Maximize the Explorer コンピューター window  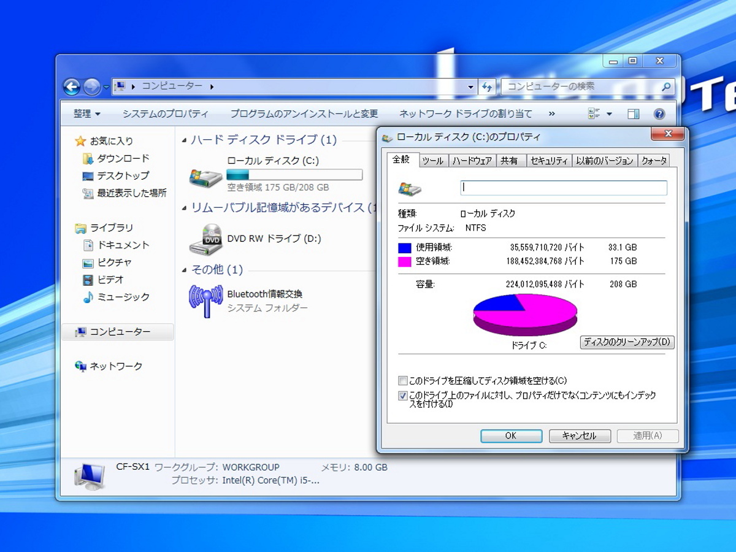tap(632, 61)
